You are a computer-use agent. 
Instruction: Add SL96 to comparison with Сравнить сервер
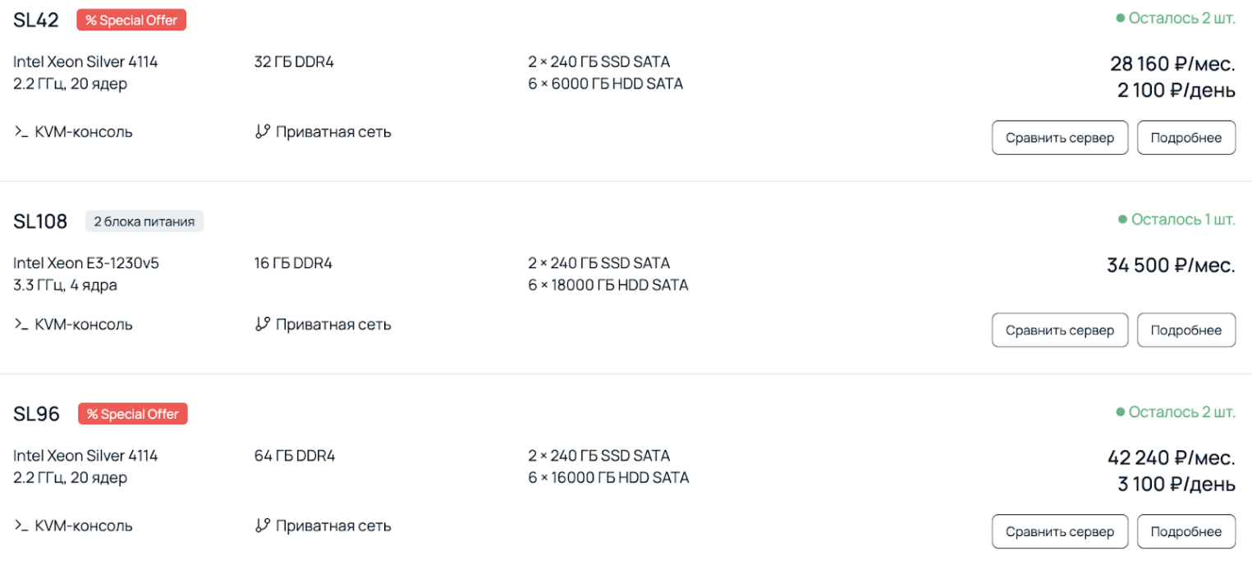tap(1059, 531)
